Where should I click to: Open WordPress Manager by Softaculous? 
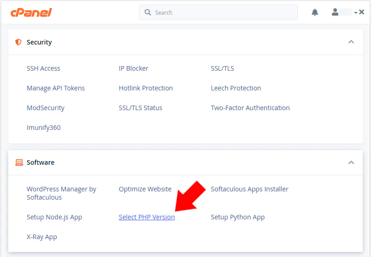(62, 193)
